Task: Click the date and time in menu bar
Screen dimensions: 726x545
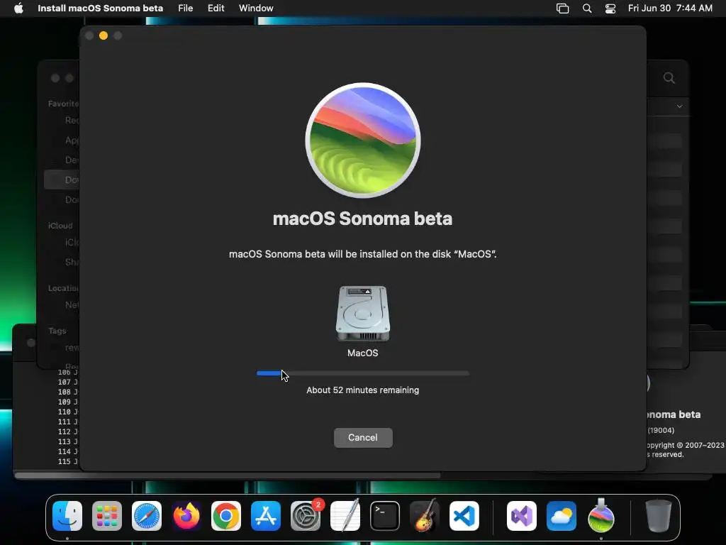Action: coord(670,8)
